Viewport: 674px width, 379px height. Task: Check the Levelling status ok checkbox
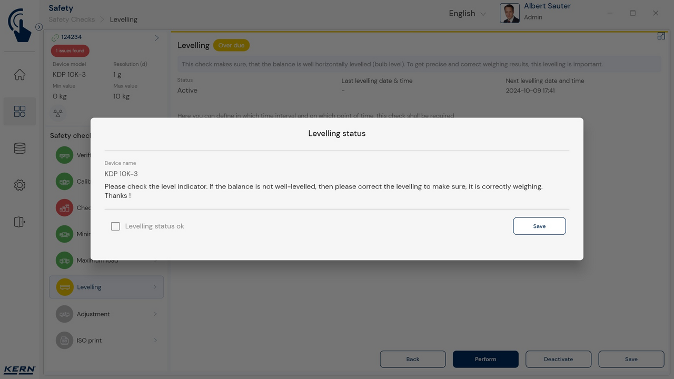pyautogui.click(x=115, y=226)
